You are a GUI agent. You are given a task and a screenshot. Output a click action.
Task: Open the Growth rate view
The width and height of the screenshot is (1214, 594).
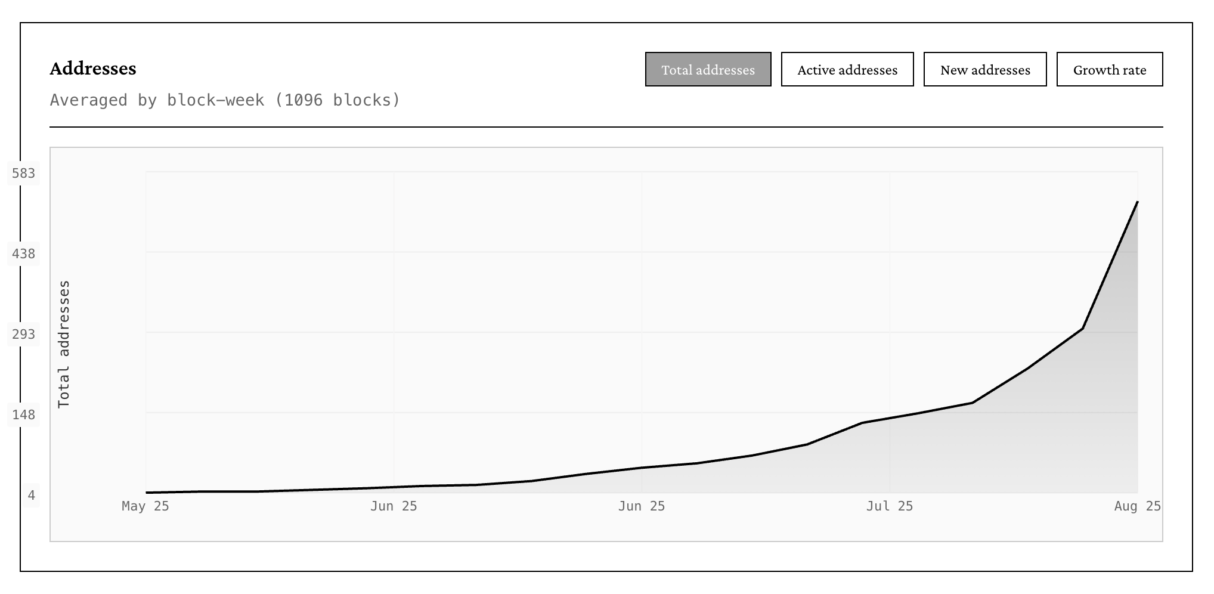click(x=1109, y=70)
